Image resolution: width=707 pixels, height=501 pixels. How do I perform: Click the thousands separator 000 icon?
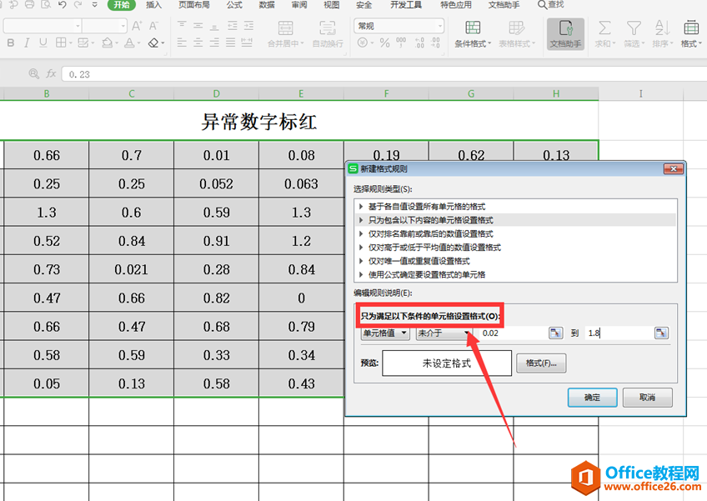coord(401,43)
